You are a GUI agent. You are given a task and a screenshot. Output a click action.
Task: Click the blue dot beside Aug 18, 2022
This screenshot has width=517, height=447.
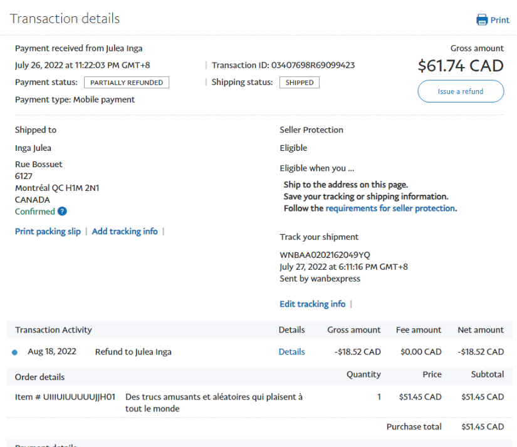click(x=15, y=352)
